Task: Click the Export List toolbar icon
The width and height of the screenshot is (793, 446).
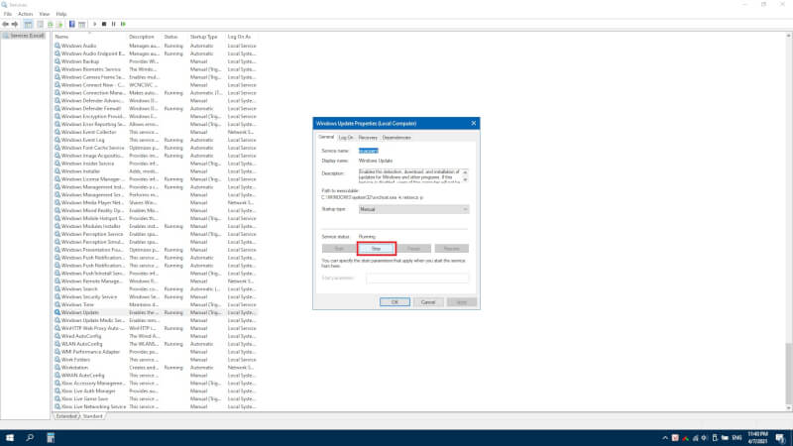Action: pos(59,24)
